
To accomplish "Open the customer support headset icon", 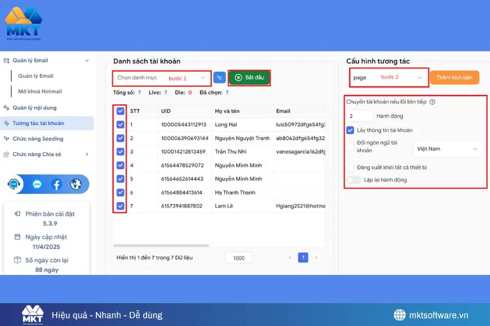I will pyautogui.click(x=14, y=184).
